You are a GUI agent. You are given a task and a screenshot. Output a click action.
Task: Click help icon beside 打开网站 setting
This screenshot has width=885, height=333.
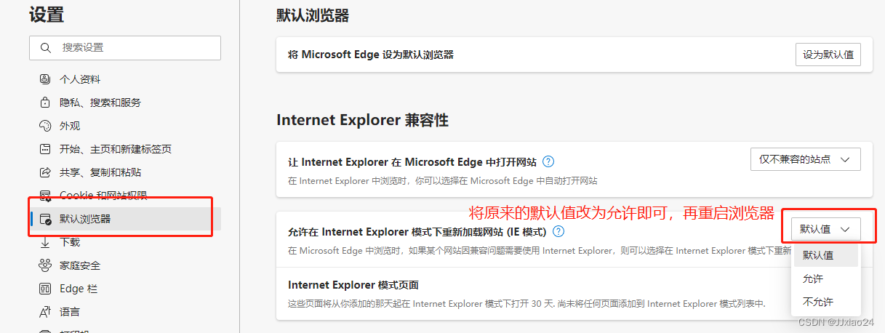(549, 161)
